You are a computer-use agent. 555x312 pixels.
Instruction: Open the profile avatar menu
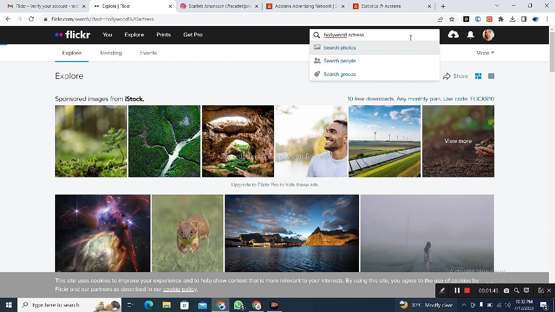(488, 35)
